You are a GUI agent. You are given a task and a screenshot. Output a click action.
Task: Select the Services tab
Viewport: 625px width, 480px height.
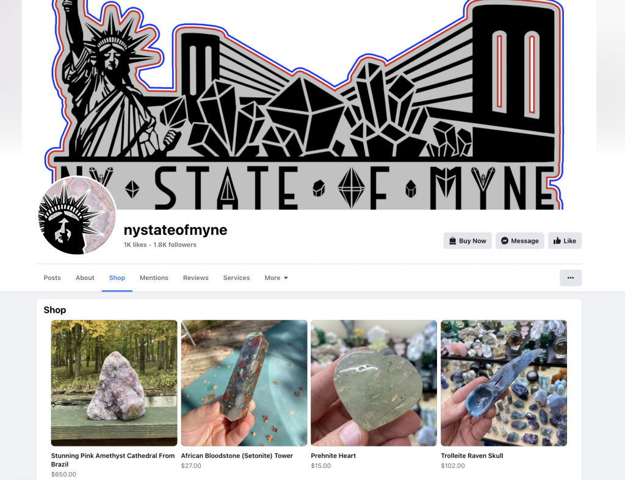pos(236,278)
